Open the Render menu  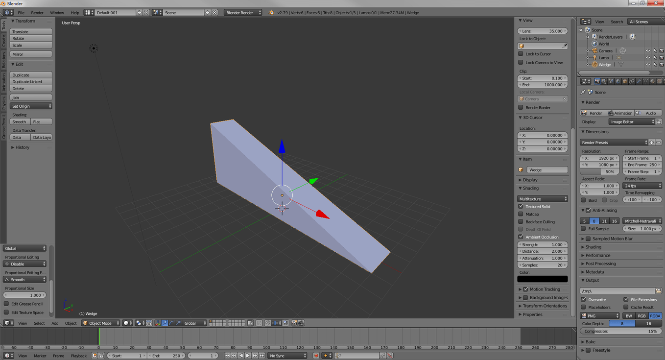click(37, 13)
